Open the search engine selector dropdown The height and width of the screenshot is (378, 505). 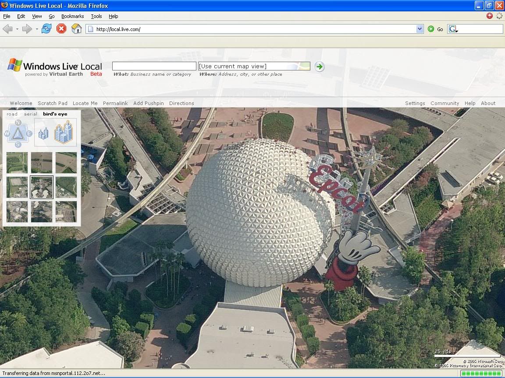[453, 29]
